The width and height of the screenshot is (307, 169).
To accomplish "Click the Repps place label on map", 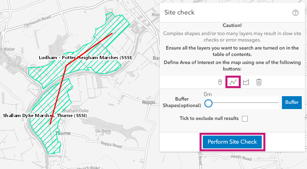I will (149, 103).
